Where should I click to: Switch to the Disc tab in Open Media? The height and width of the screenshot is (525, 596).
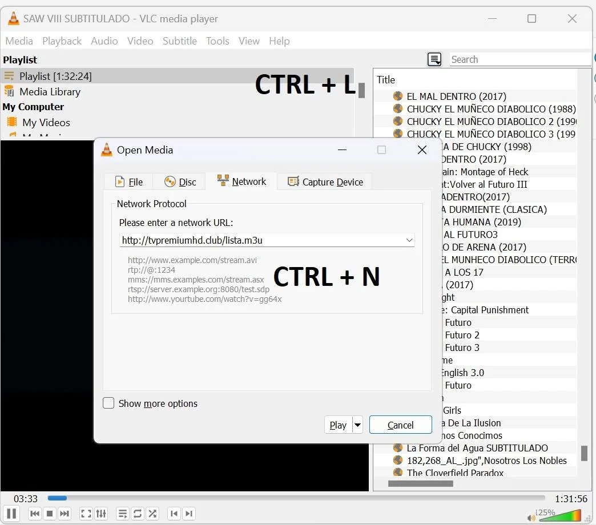(180, 182)
